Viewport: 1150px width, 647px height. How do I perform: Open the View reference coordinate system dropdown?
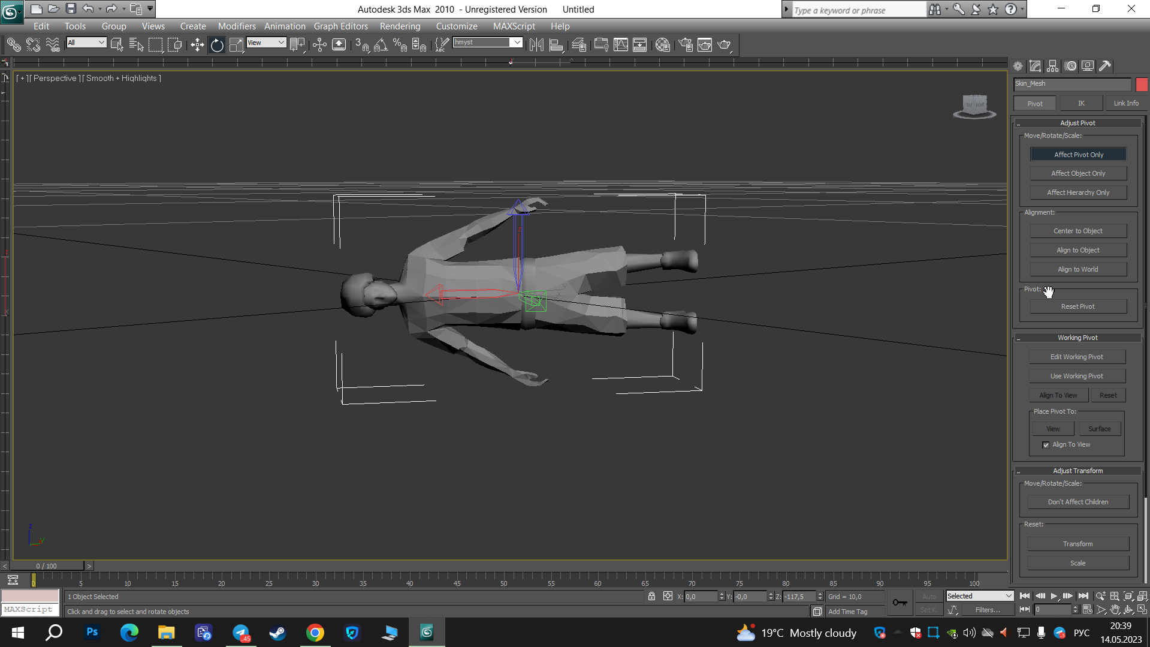(266, 43)
